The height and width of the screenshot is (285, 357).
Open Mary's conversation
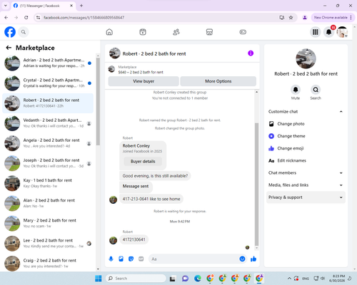[48, 224]
